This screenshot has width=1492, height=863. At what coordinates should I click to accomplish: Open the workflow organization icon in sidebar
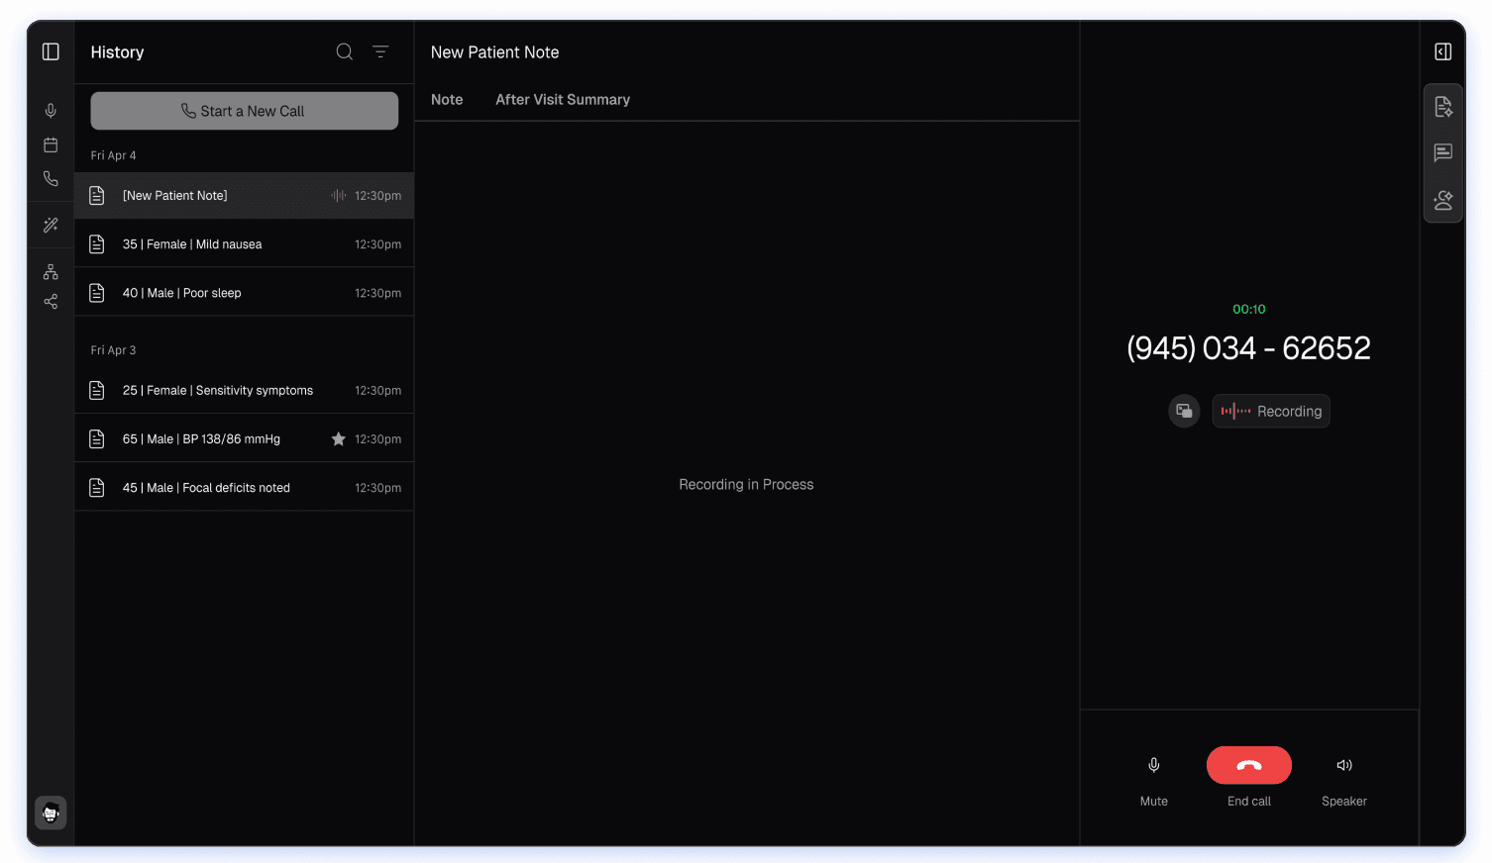(51, 271)
